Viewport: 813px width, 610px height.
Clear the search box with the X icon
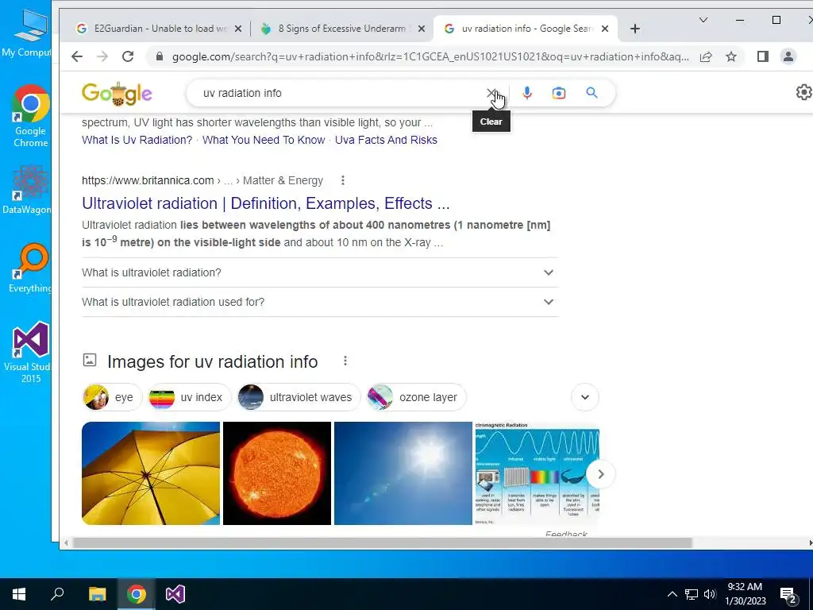(491, 93)
